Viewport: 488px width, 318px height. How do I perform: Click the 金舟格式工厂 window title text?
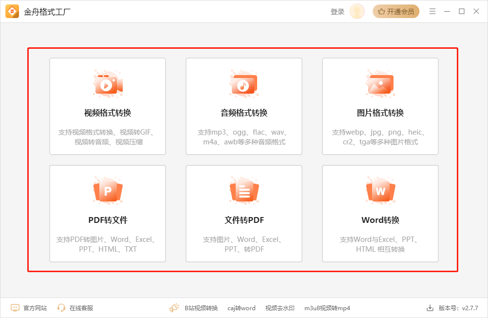pyautogui.click(x=47, y=12)
